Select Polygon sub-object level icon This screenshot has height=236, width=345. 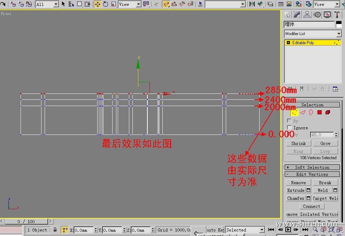[320, 112]
